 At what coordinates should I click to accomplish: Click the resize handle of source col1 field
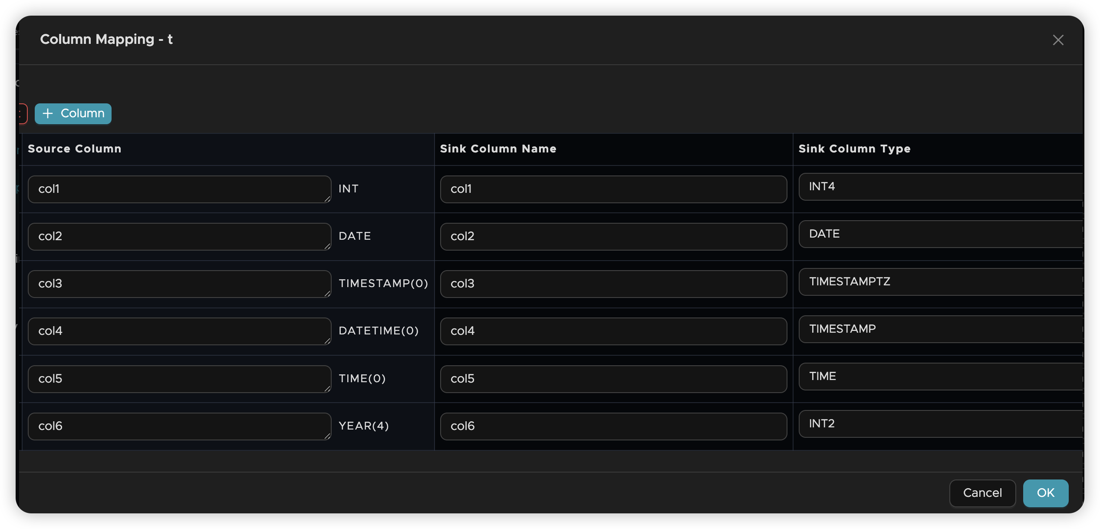327,199
